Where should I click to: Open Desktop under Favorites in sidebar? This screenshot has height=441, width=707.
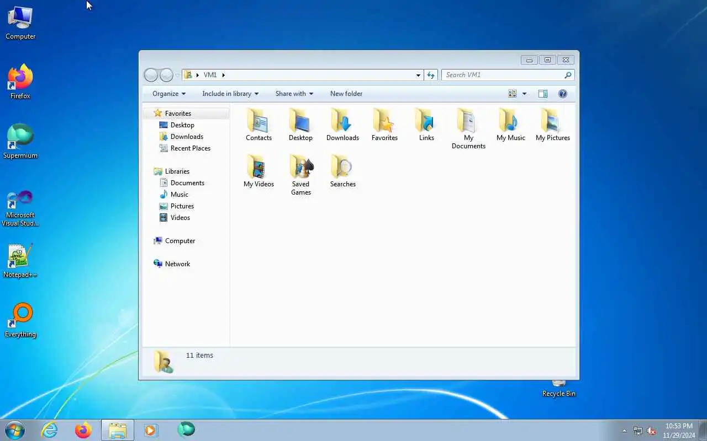[182, 125]
